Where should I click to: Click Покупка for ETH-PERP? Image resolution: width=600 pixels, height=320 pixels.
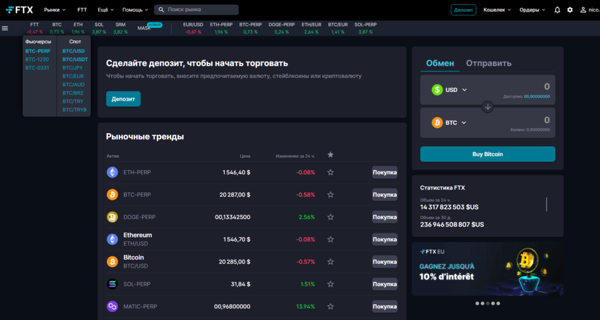[384, 173]
